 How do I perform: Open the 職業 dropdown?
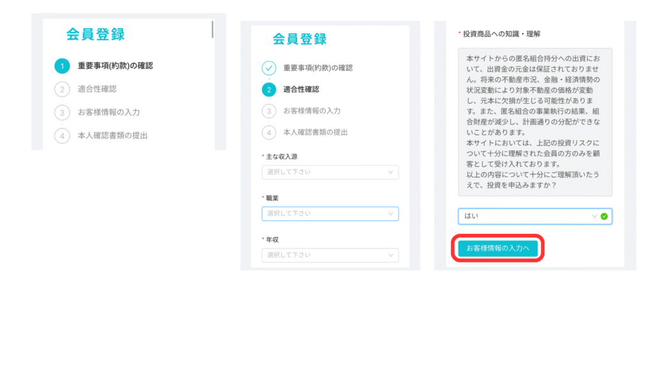coord(330,214)
